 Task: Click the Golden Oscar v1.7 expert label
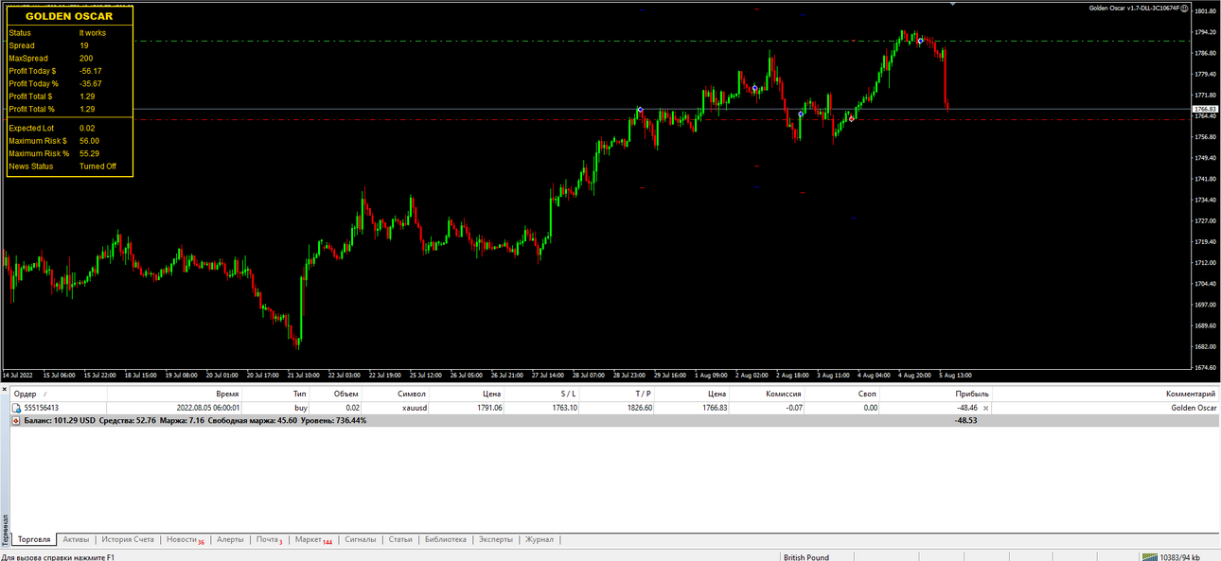(1135, 8)
